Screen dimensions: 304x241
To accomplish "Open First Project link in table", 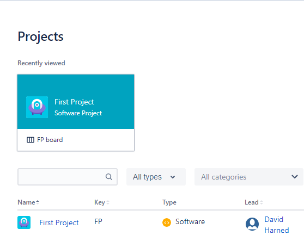I will coord(59,223).
